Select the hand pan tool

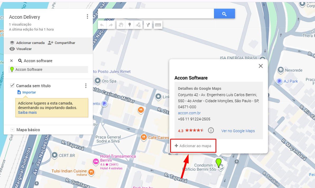tap(121, 25)
